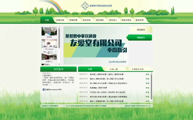Click the thumbnail list scrollbar handle

(x=59, y=38)
